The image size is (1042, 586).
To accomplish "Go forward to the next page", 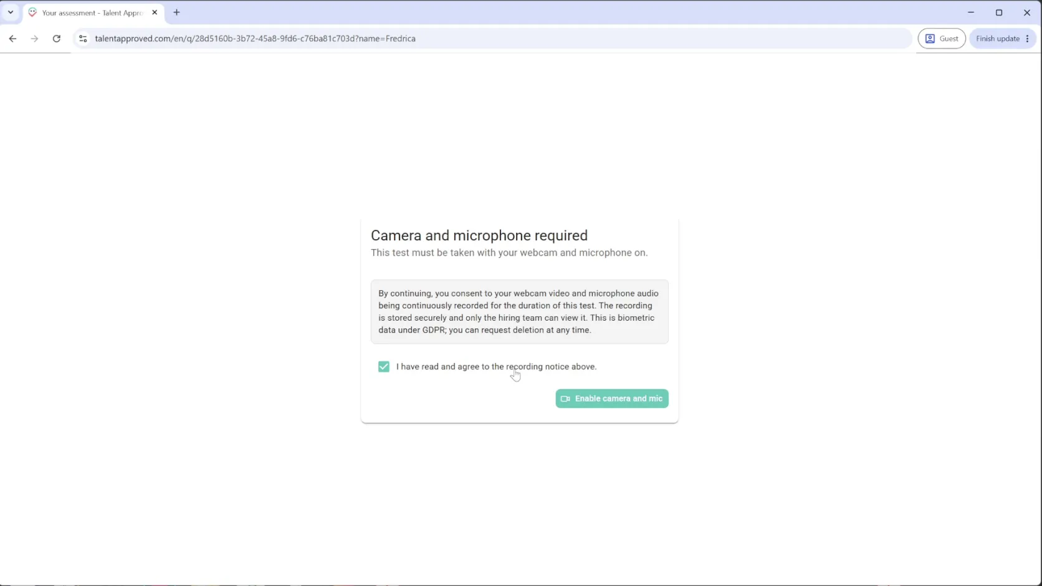I will tap(34, 39).
